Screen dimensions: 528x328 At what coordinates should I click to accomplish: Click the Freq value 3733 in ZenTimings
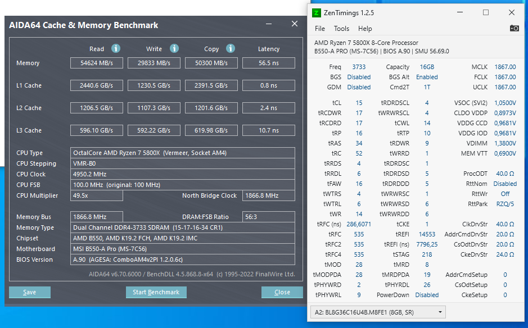(359, 67)
